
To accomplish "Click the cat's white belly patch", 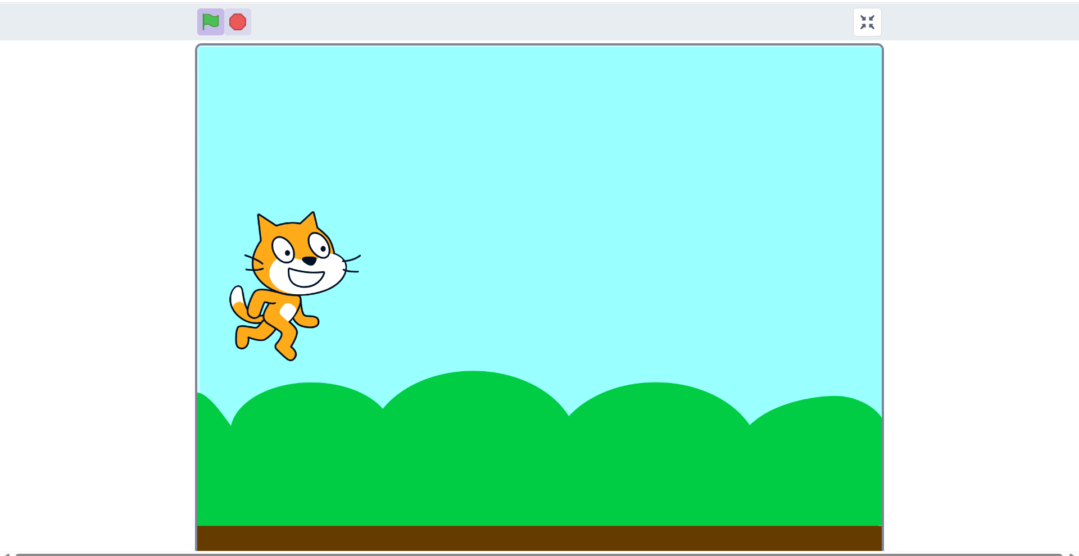I will point(288,312).
